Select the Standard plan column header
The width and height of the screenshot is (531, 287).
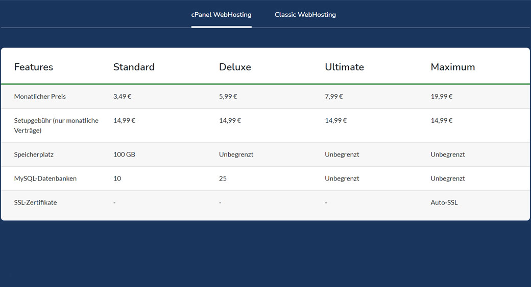(134, 67)
